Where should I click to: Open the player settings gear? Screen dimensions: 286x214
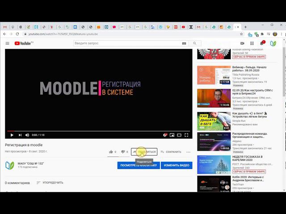click(x=165, y=135)
